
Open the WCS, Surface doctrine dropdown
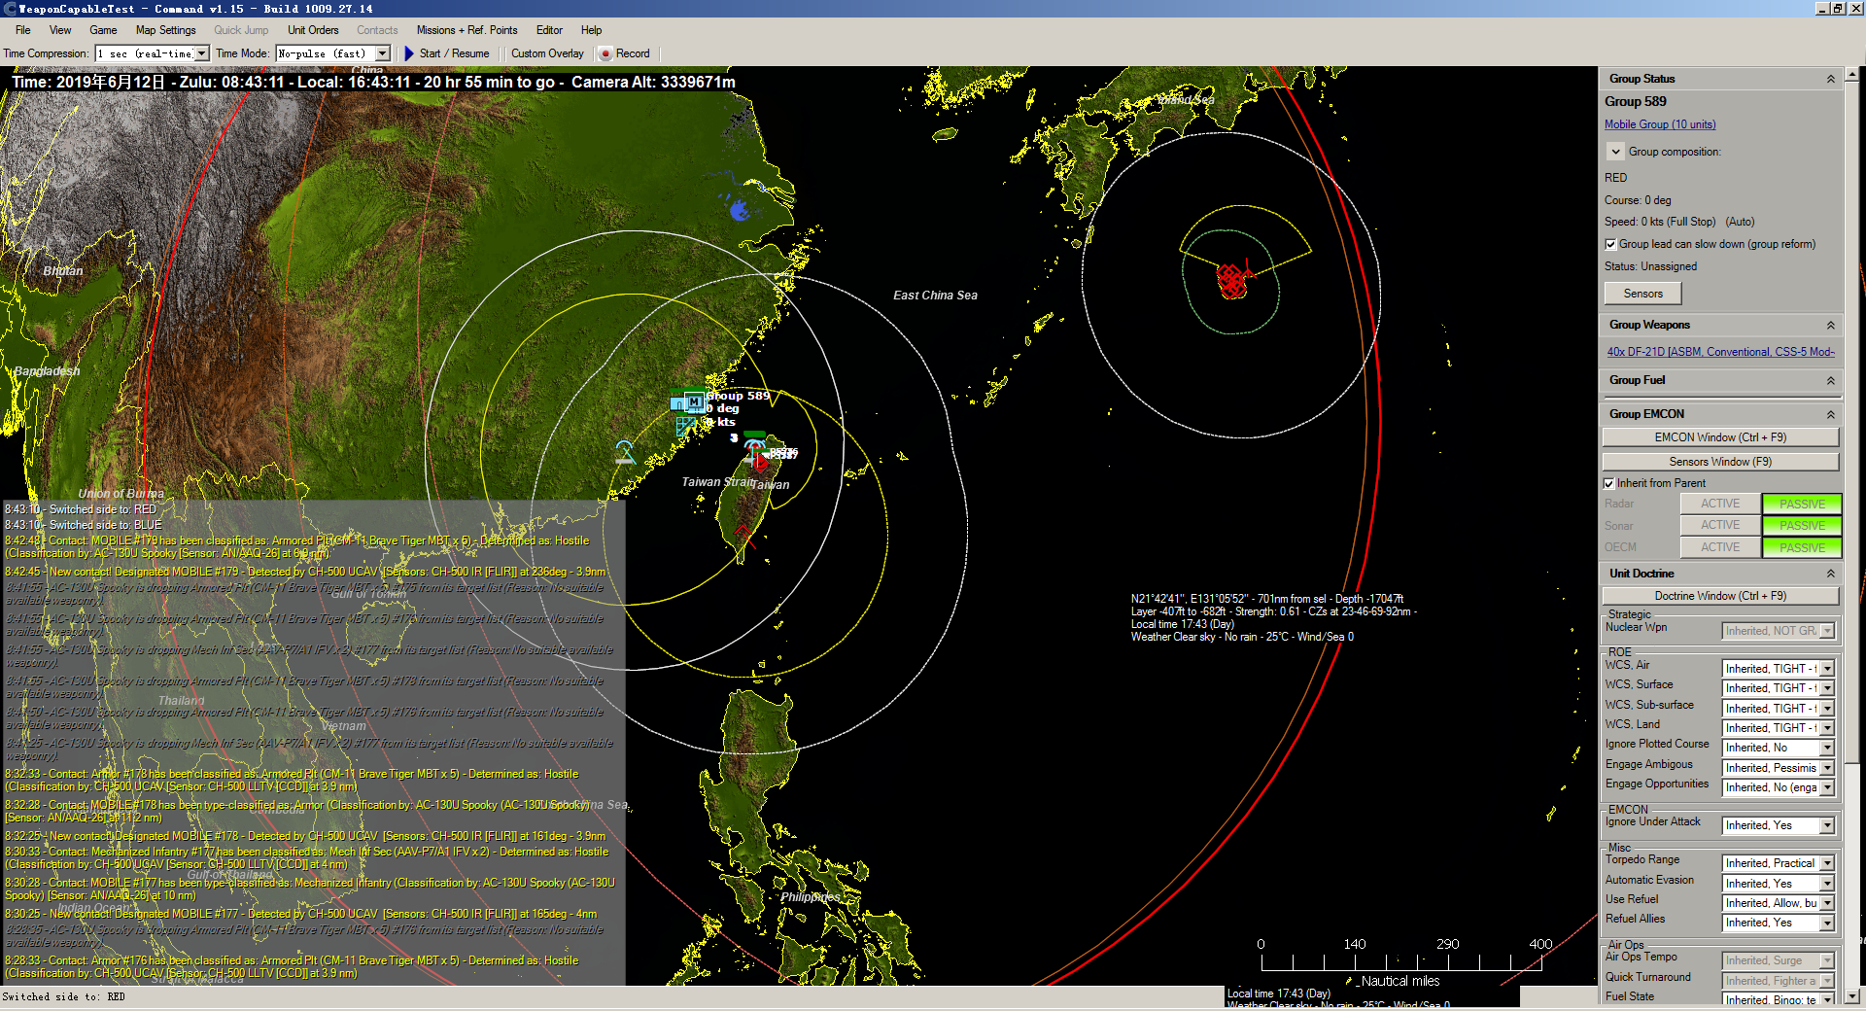coord(1827,688)
